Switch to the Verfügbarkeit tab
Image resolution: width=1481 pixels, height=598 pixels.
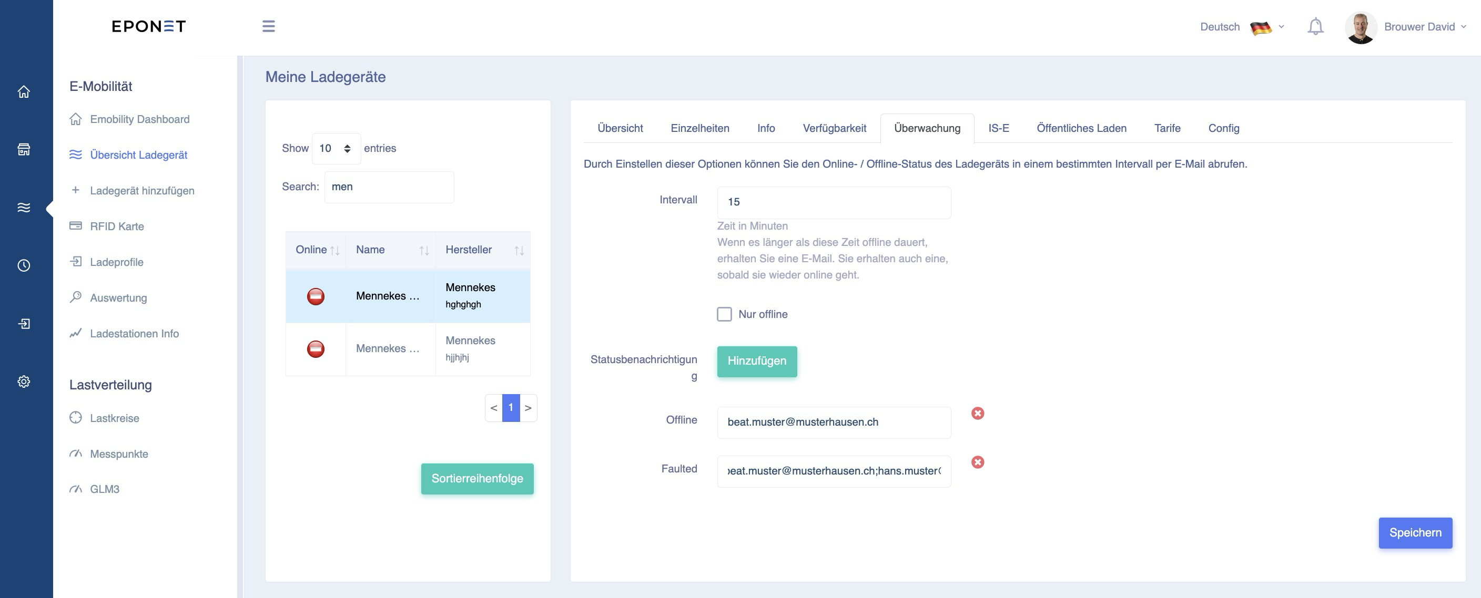click(834, 128)
